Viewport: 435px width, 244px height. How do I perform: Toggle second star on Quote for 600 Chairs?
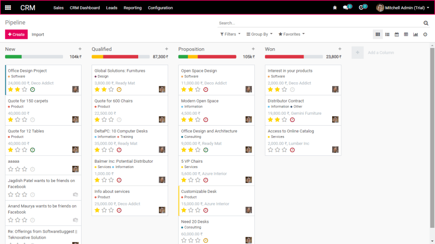[x=104, y=119]
